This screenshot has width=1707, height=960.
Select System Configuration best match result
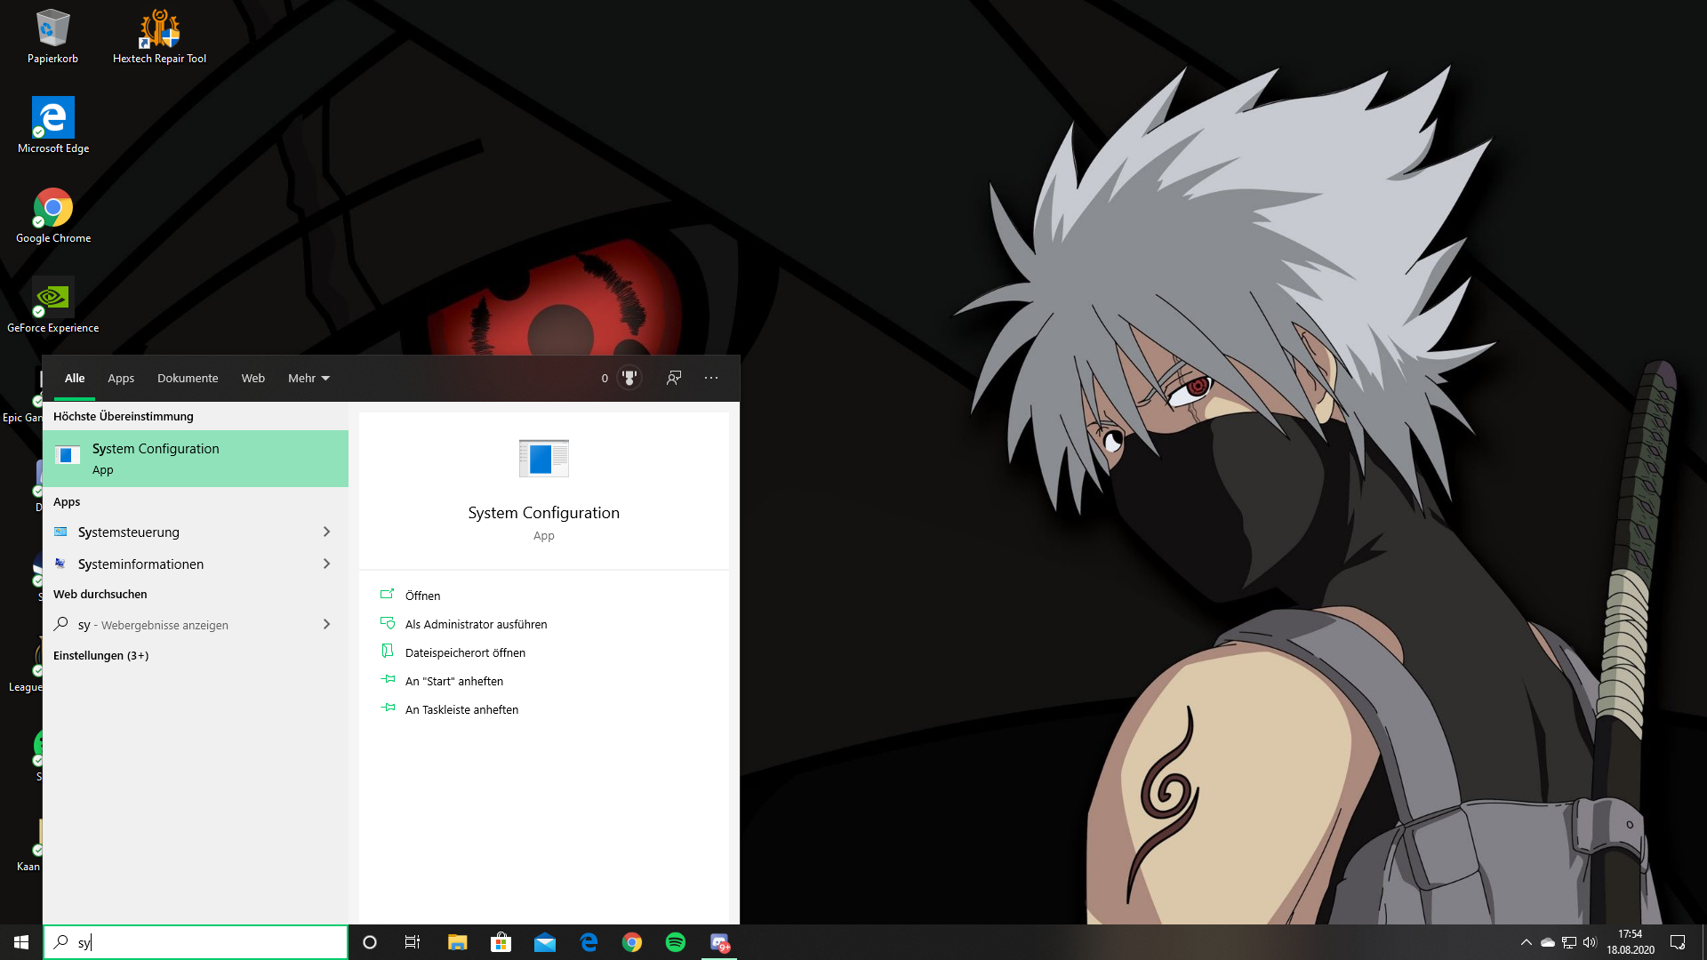pos(196,459)
